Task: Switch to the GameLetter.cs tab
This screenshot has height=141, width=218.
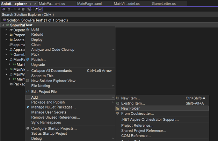Action: coord(169,3)
